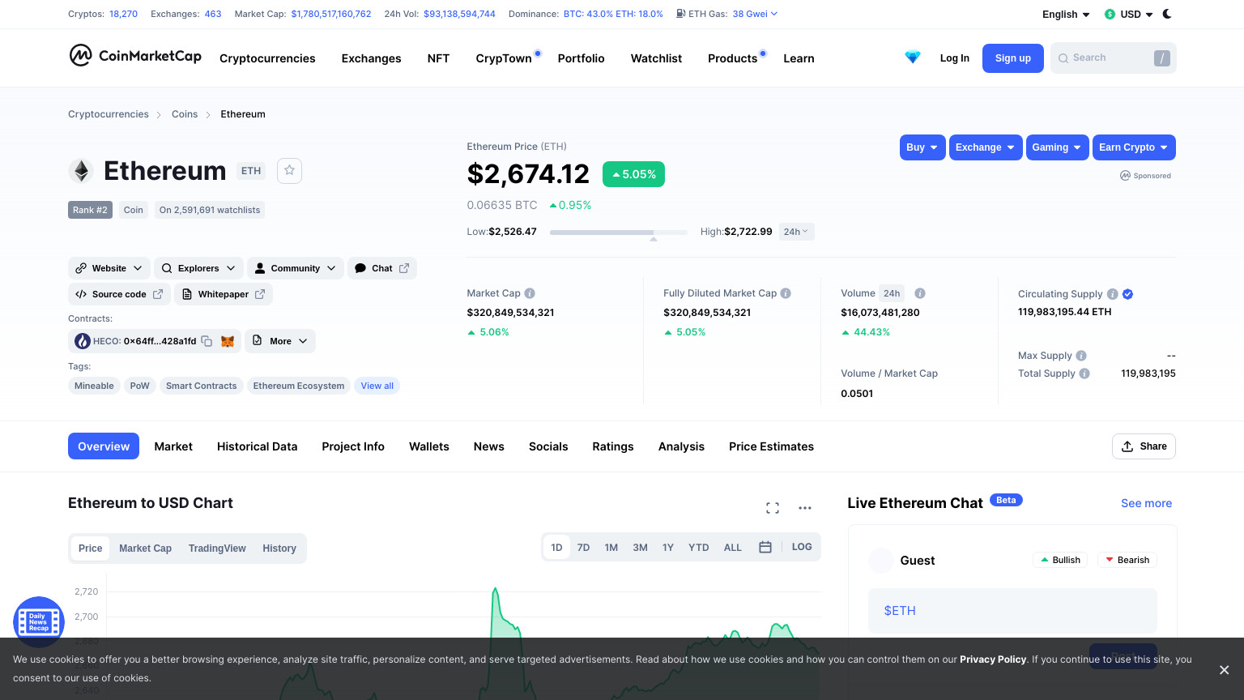Screen dimensions: 1244x700
Task: Open the Earn Crypto dropdown
Action: point(1134,147)
